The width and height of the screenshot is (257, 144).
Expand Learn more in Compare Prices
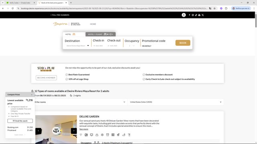[20, 135]
